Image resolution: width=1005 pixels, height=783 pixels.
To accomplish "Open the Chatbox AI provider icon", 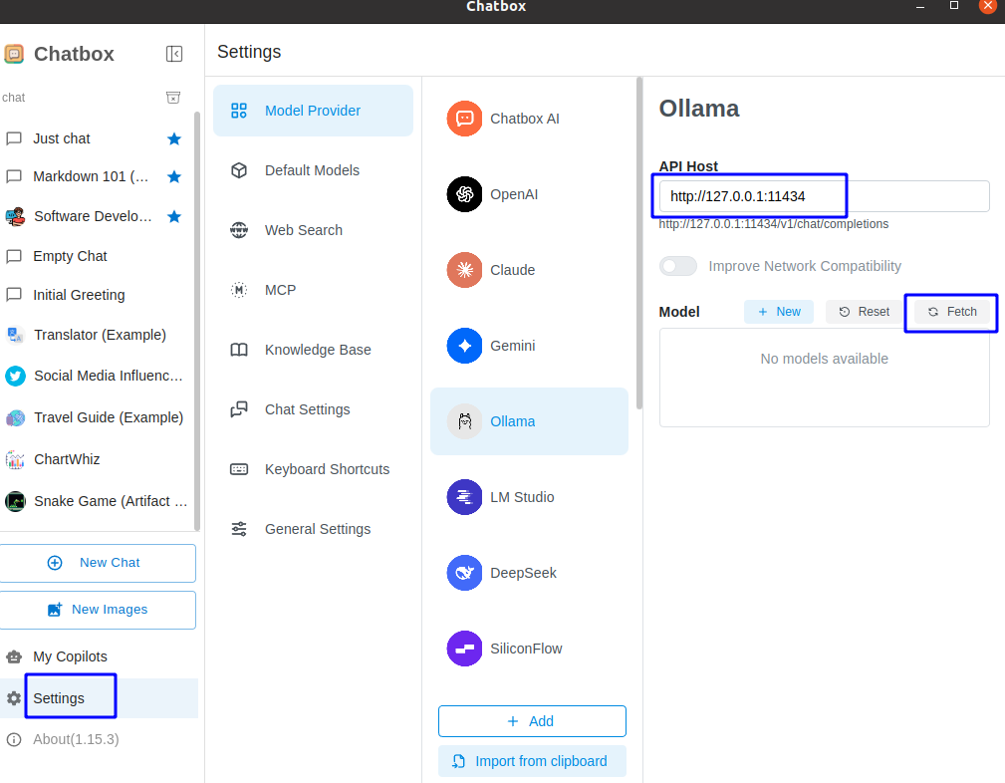I will pyautogui.click(x=465, y=119).
